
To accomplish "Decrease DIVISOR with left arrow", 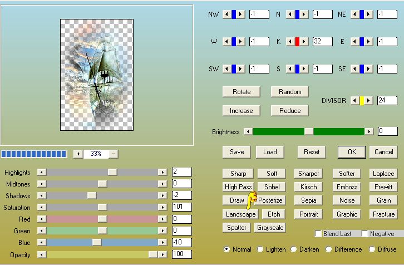I will 355,101.
